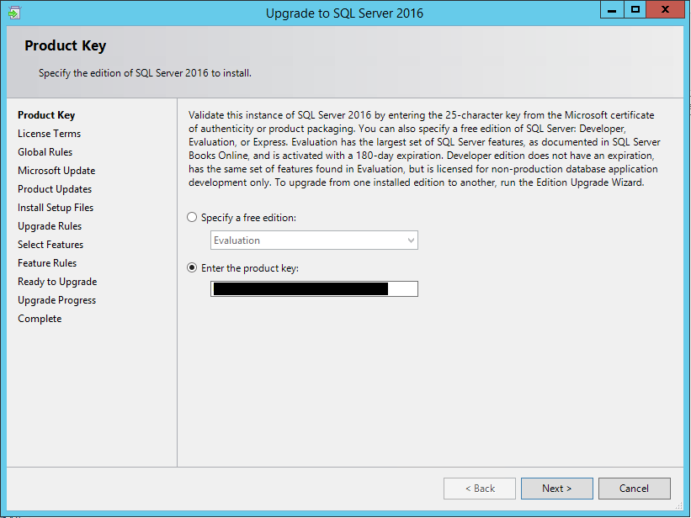Select the Global Rules step

(45, 151)
